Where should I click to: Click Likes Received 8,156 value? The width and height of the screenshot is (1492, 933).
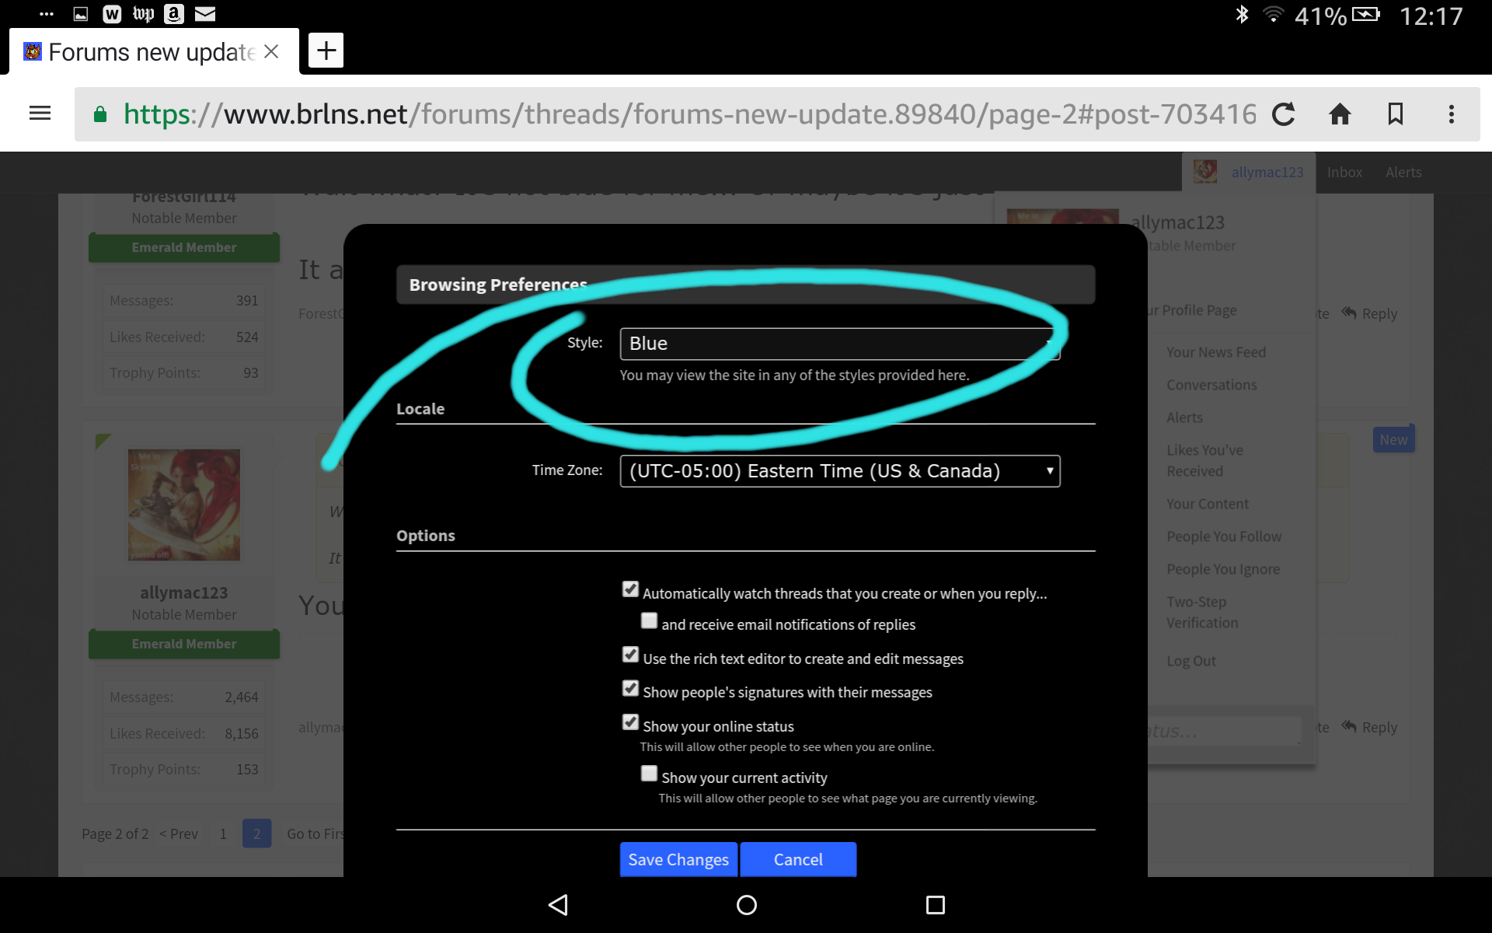click(242, 733)
